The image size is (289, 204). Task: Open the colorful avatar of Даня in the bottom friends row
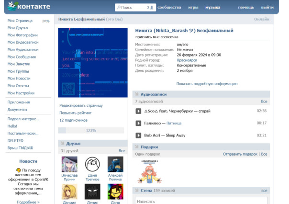pyautogui.click(x=115, y=192)
